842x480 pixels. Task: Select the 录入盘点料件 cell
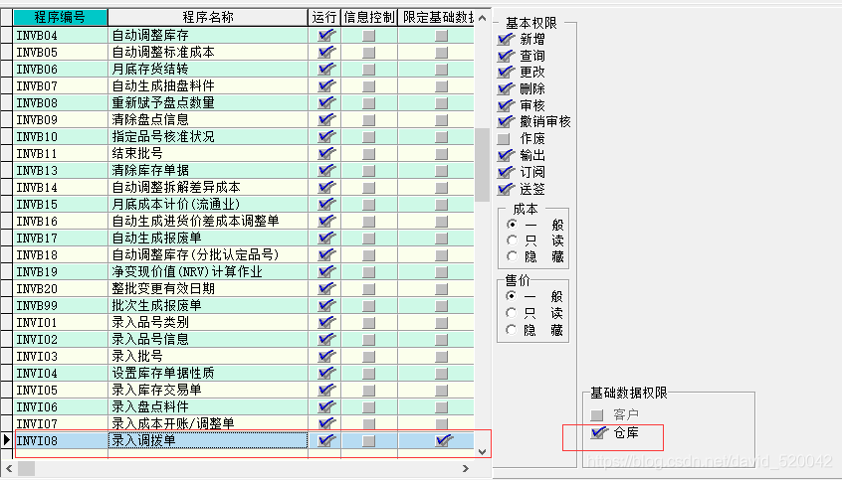[x=208, y=407]
